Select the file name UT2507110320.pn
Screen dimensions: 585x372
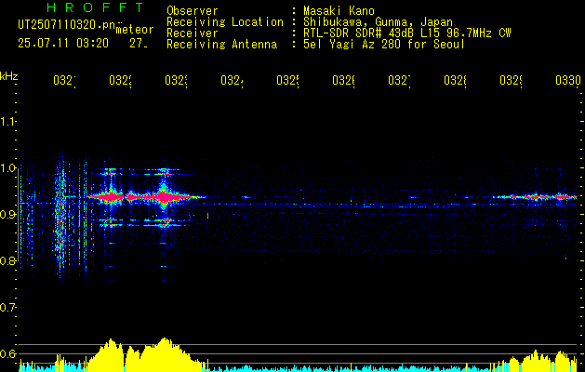coord(67,25)
